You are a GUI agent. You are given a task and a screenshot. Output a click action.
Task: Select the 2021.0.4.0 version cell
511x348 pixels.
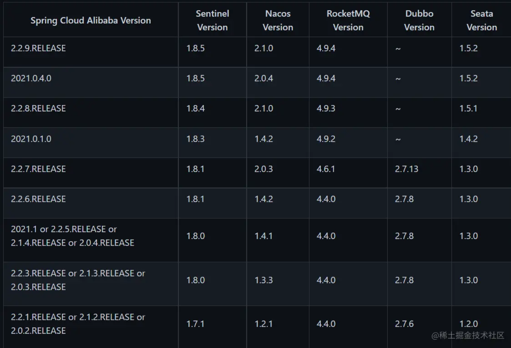click(31, 78)
